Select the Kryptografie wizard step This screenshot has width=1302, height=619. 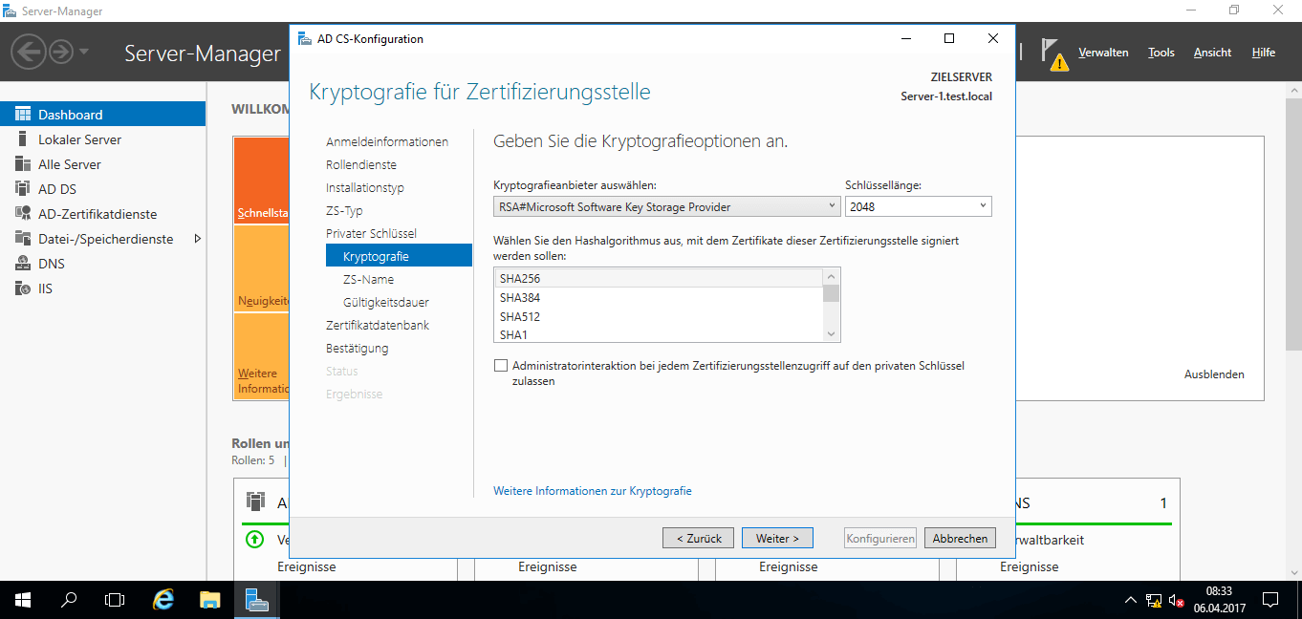coord(399,256)
